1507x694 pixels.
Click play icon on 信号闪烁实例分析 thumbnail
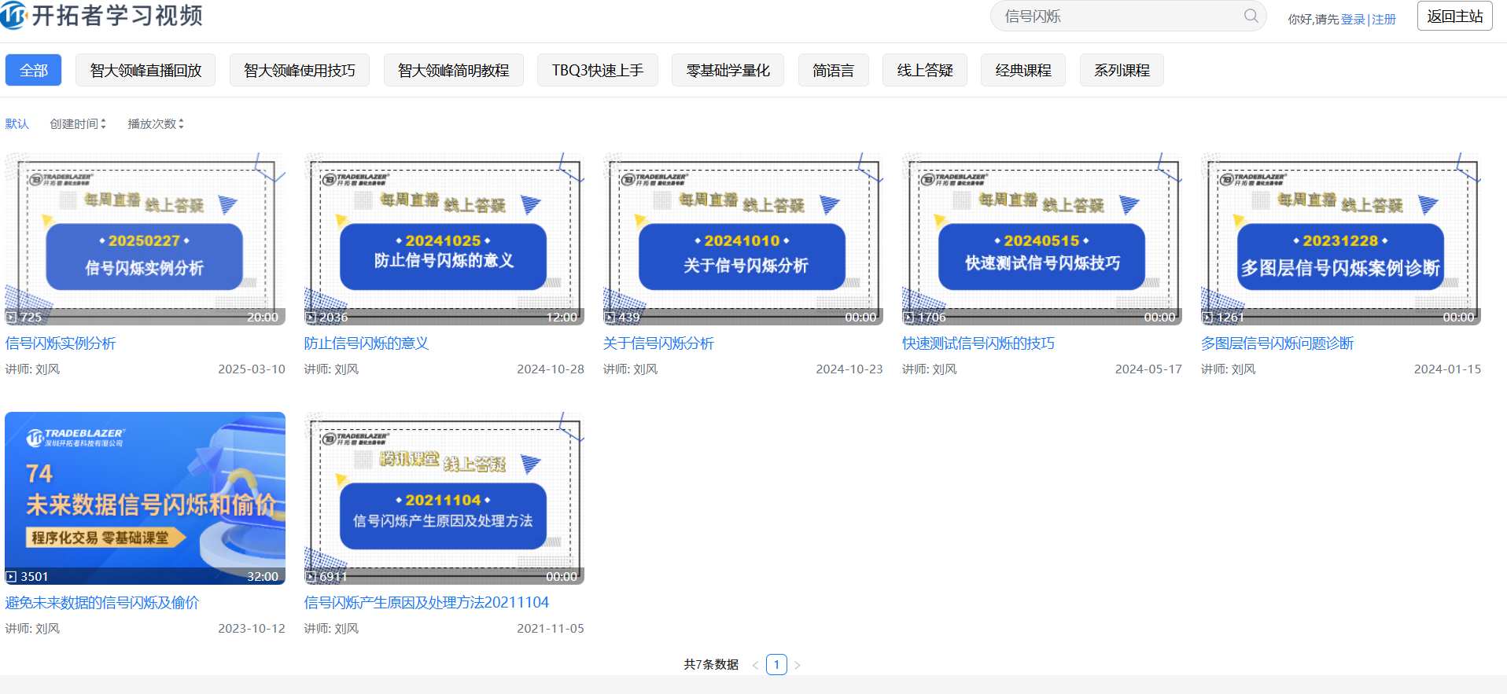point(11,318)
